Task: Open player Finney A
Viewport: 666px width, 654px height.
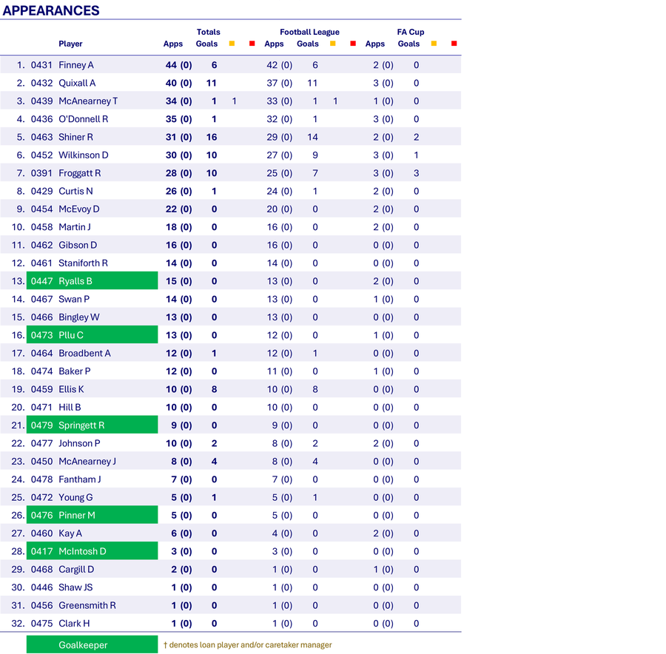Action: [x=76, y=65]
